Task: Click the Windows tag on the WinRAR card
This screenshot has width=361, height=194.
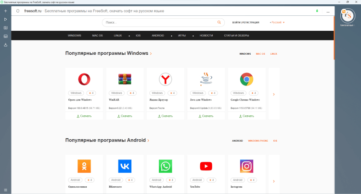Action: [116, 93]
